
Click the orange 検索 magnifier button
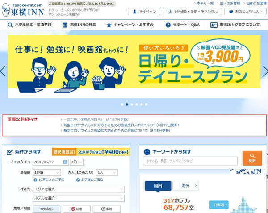pyautogui.click(x=252, y=158)
